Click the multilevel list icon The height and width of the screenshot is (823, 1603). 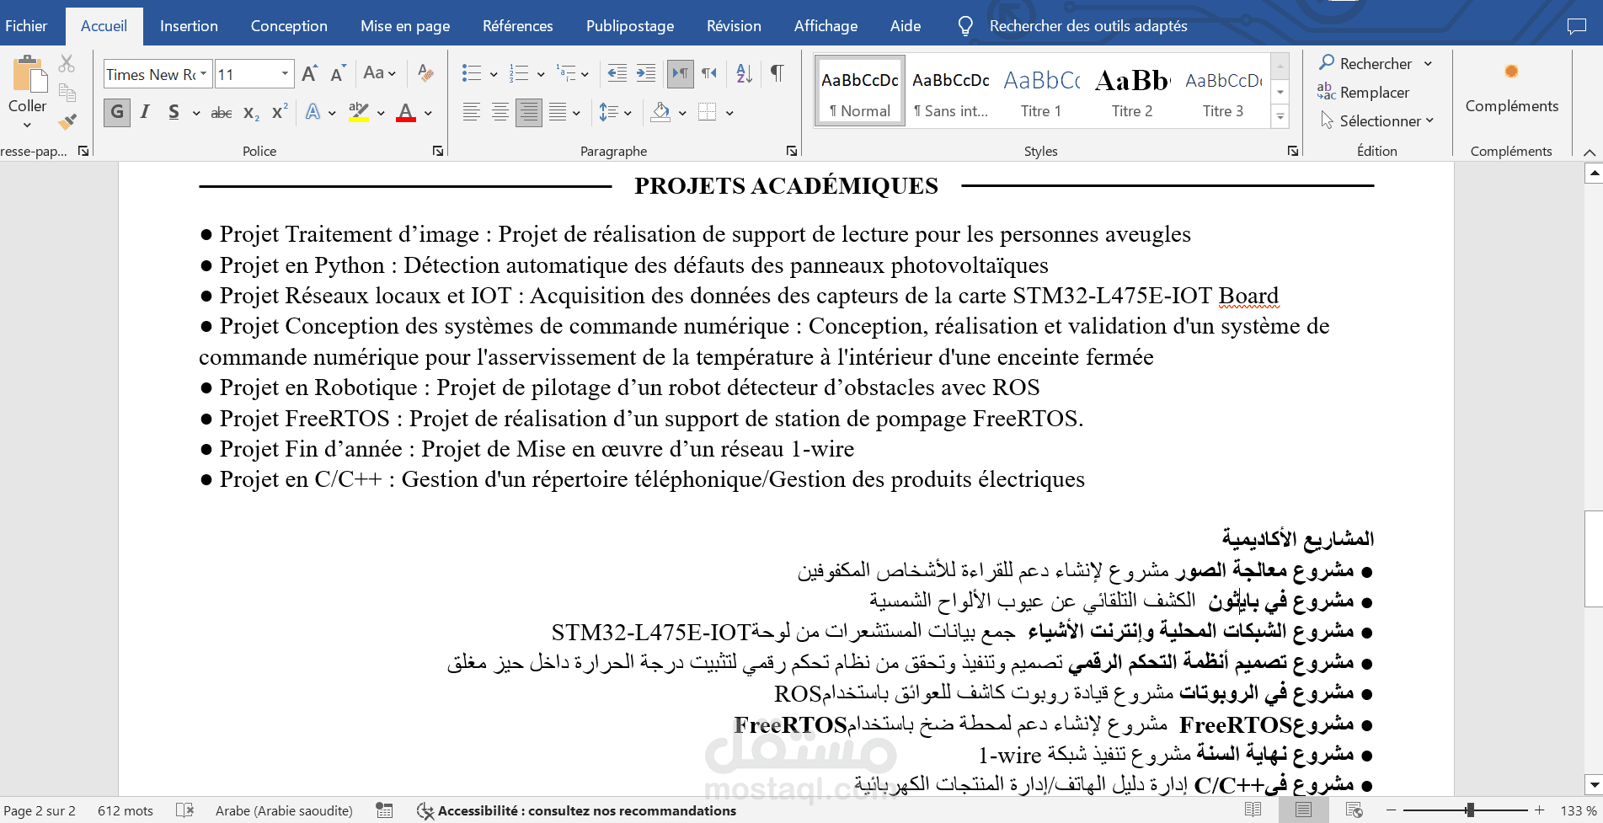pyautogui.click(x=566, y=74)
